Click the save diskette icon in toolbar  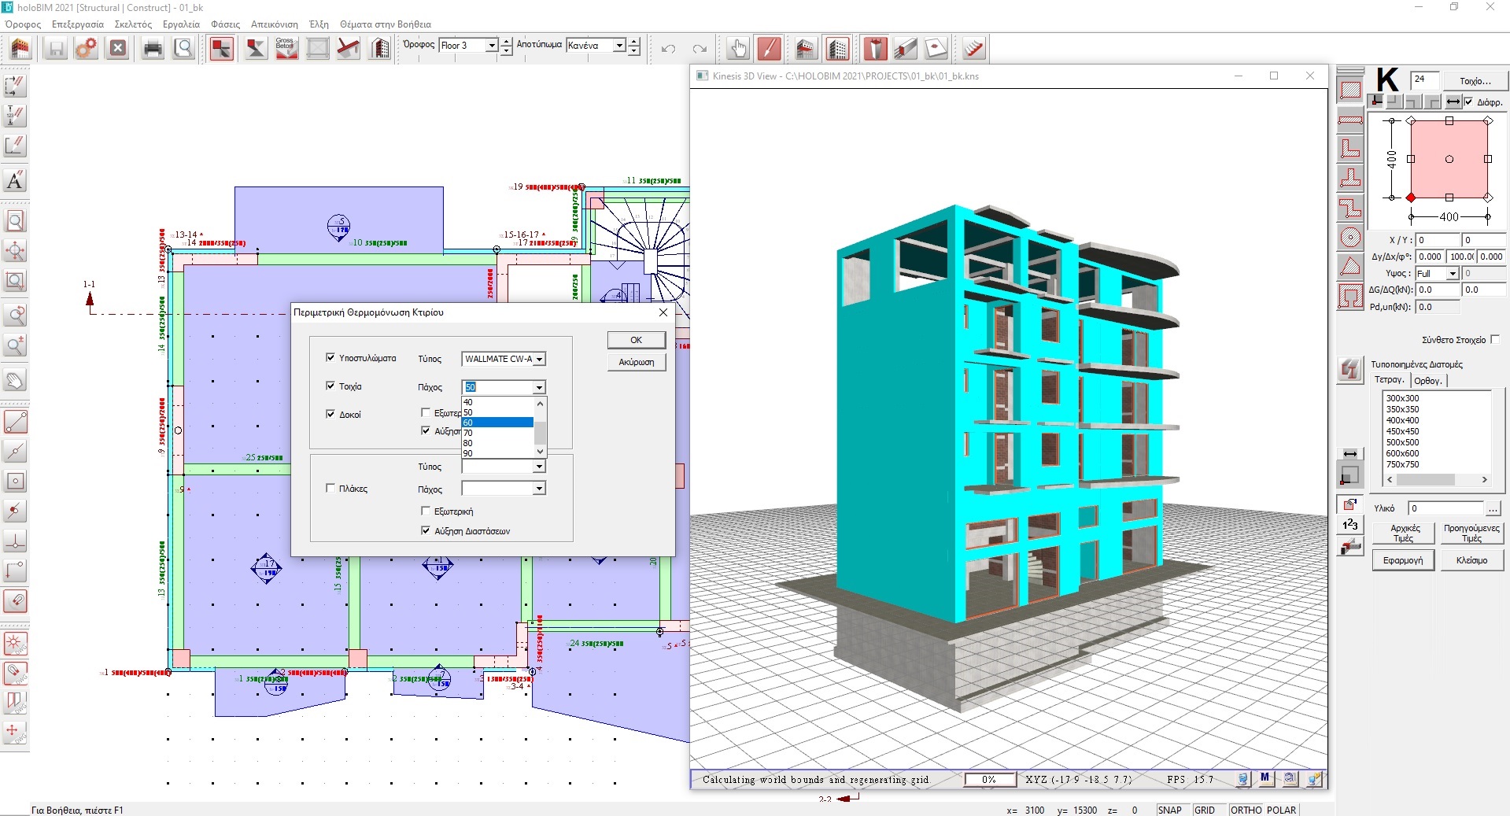click(56, 49)
